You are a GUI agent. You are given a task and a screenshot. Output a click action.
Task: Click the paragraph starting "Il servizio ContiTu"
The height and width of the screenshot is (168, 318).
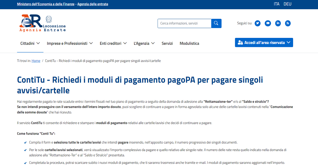point(115,123)
